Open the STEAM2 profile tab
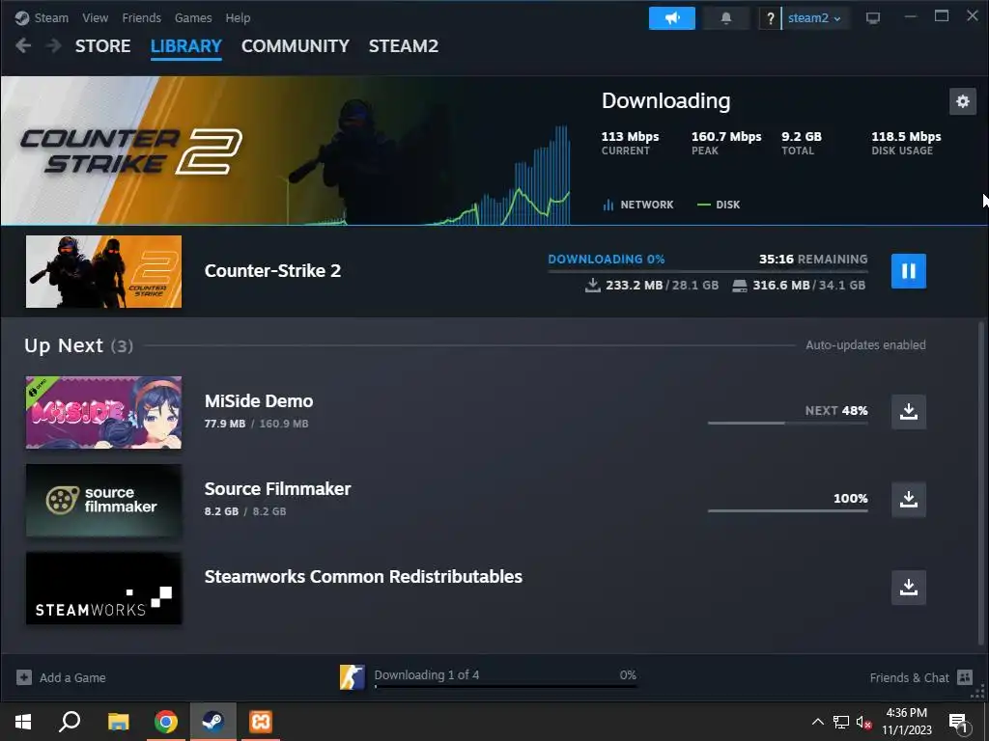 pos(404,46)
